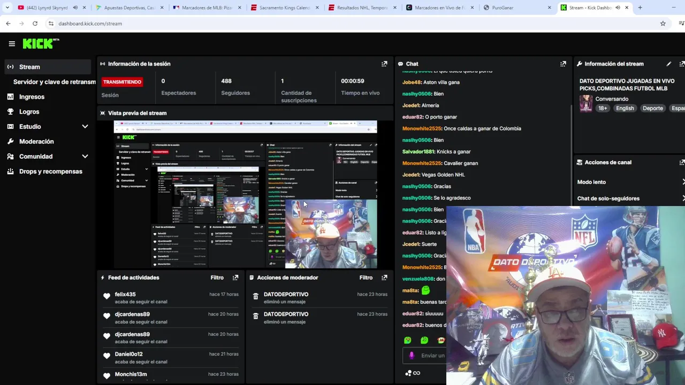This screenshot has width=685, height=385.
Task: Mute the Stream - Kick Dashboard tab audio
Action: click(618, 7)
